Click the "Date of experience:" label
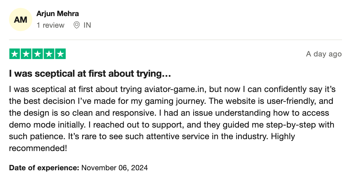Image resolution: width=351 pixels, height=175 pixels. point(44,168)
